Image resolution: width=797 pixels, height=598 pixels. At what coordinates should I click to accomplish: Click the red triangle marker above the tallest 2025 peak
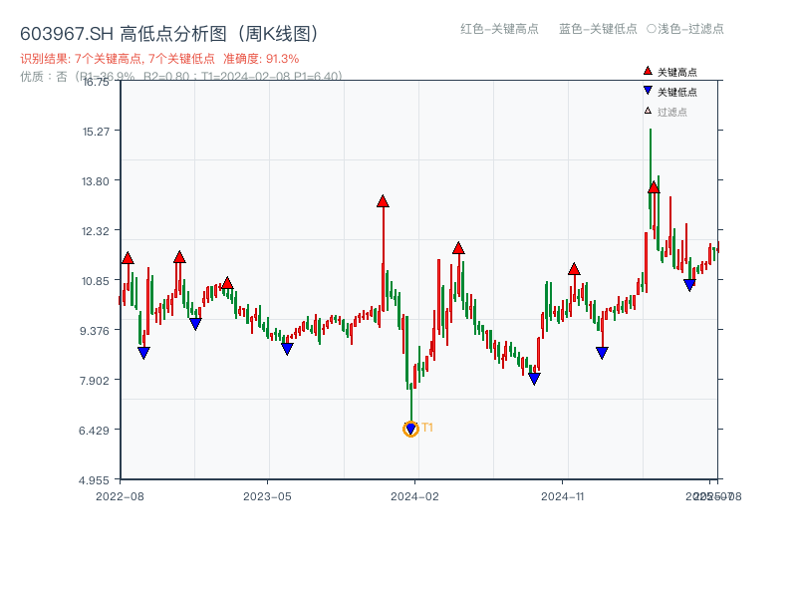(654, 185)
